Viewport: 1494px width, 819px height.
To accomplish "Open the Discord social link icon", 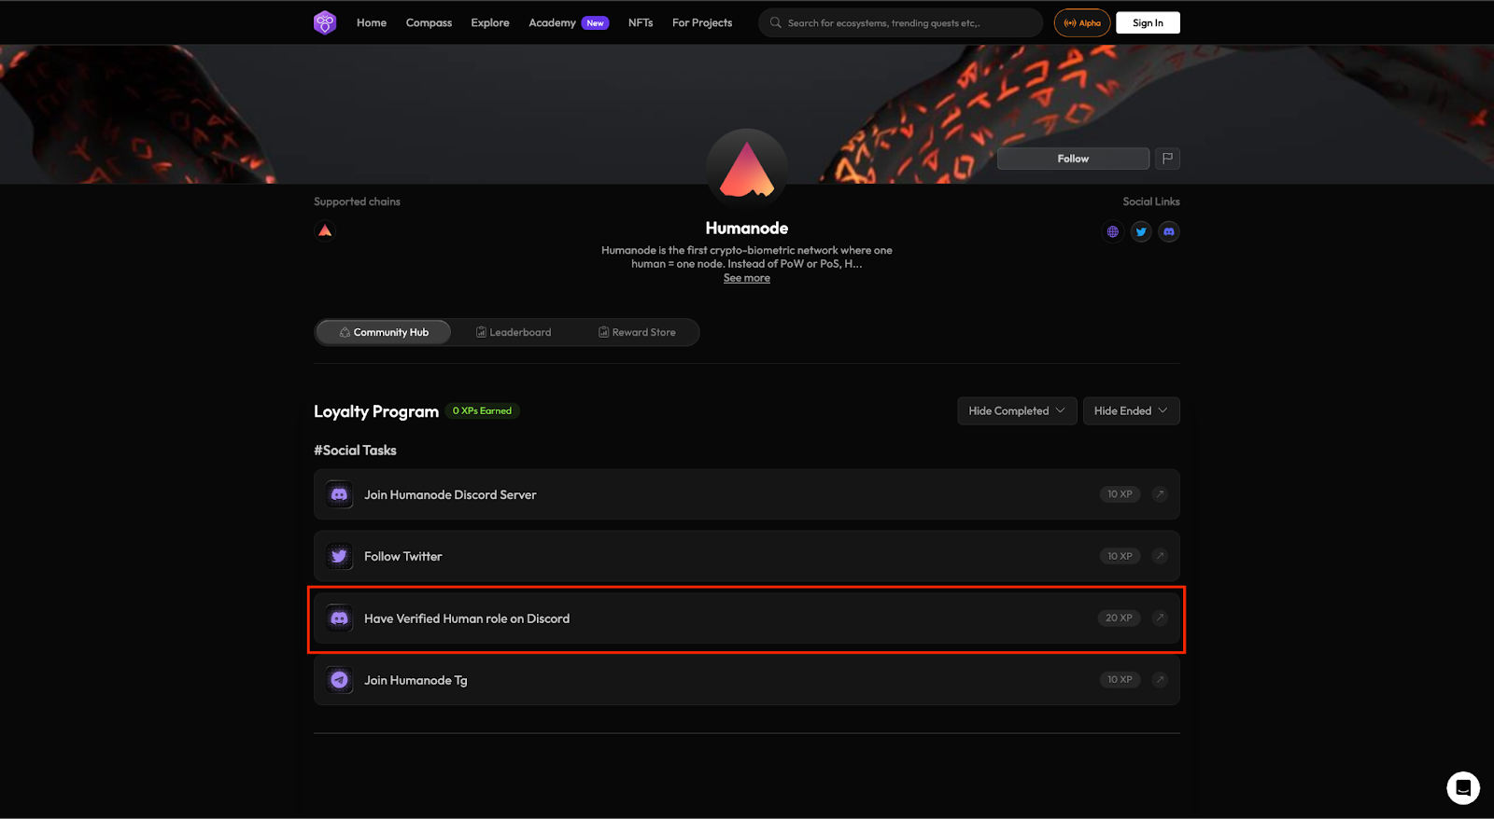I will click(1169, 231).
